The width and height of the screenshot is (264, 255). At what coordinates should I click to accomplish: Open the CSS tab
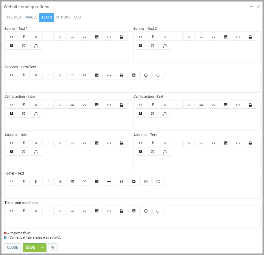coord(77,17)
